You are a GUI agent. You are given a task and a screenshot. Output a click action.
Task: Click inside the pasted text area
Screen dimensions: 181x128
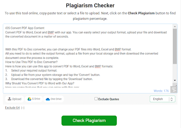(88, 56)
